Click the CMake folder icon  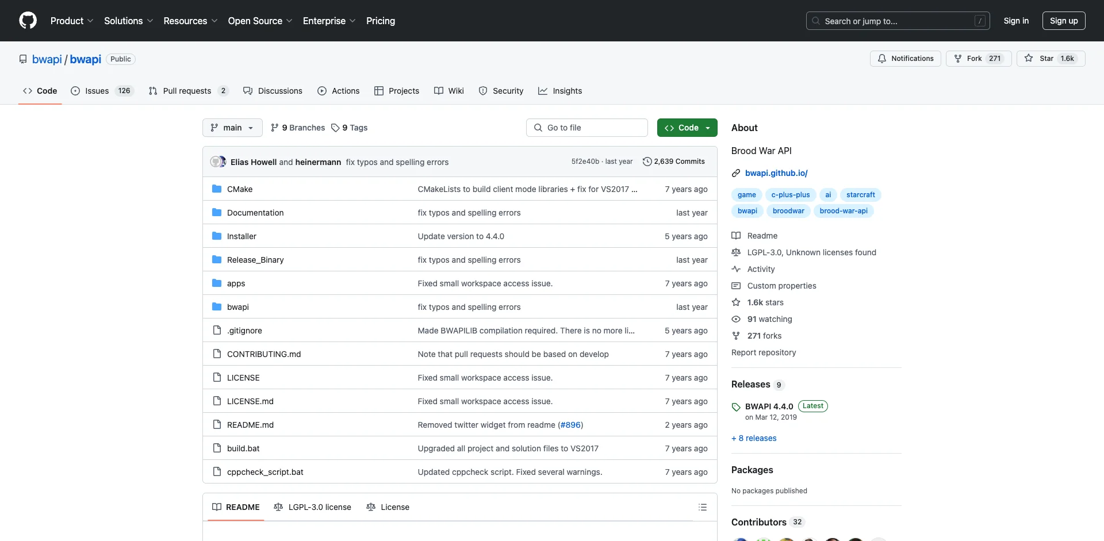(217, 189)
